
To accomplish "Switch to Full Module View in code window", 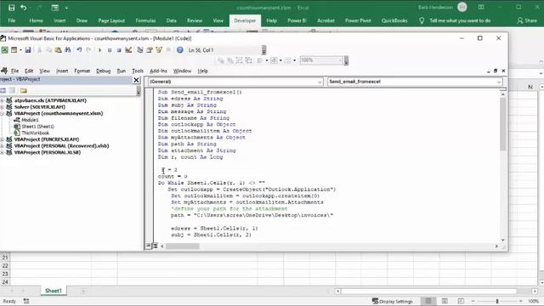I will (155, 246).
